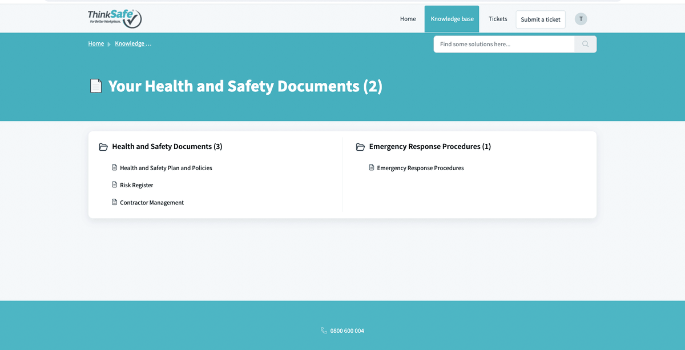Click the document icon next to Risk Register

[114, 184]
